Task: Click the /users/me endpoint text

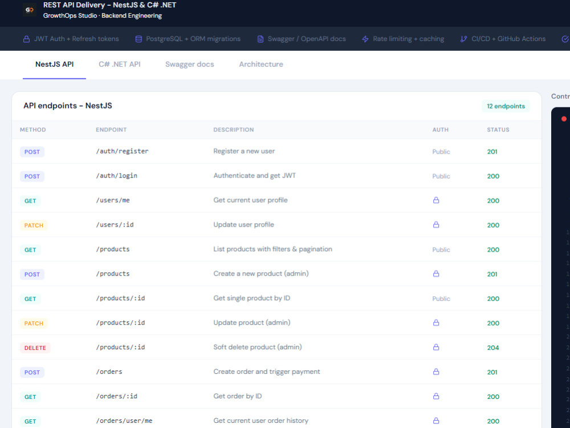Action: pos(113,200)
